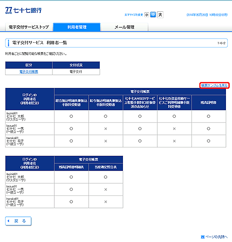The width and height of the screenshot is (232, 242).
Task: Select 七十七 花子 user cell in lower table
Action: pos(30,202)
